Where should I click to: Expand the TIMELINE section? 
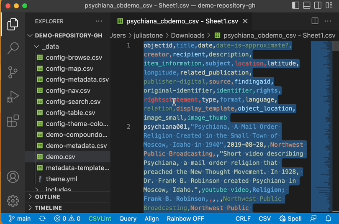pos(68,208)
